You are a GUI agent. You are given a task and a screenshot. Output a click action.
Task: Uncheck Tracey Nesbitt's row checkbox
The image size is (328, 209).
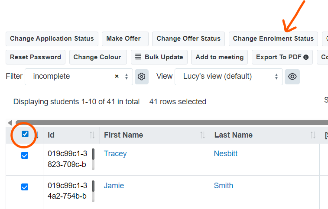click(25, 155)
